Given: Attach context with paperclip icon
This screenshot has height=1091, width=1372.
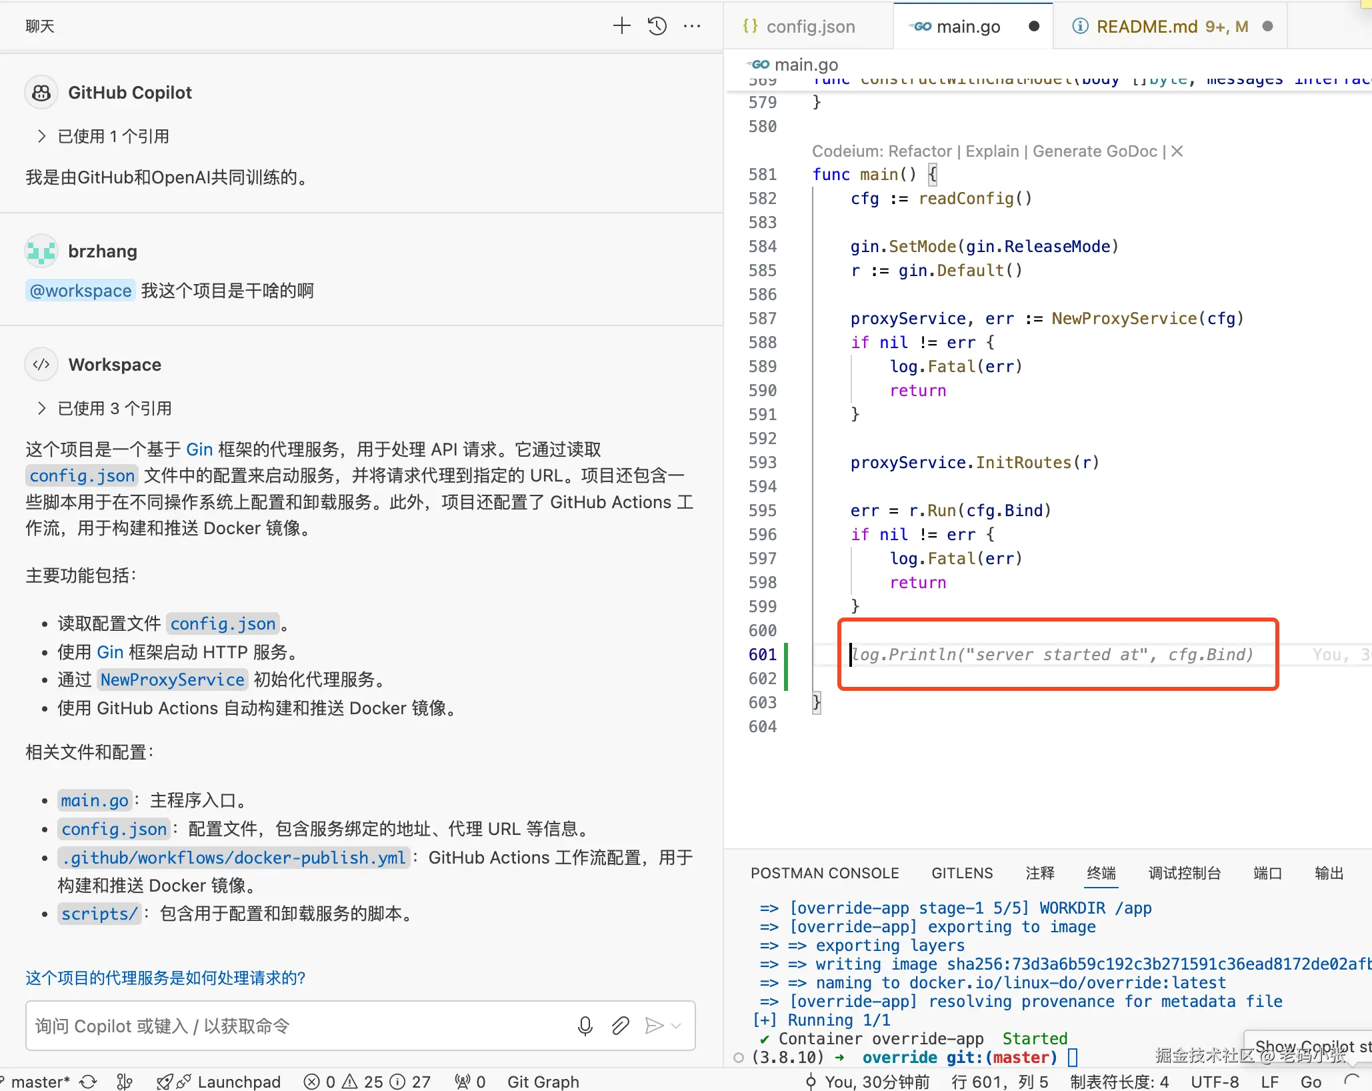Looking at the screenshot, I should 620,1026.
